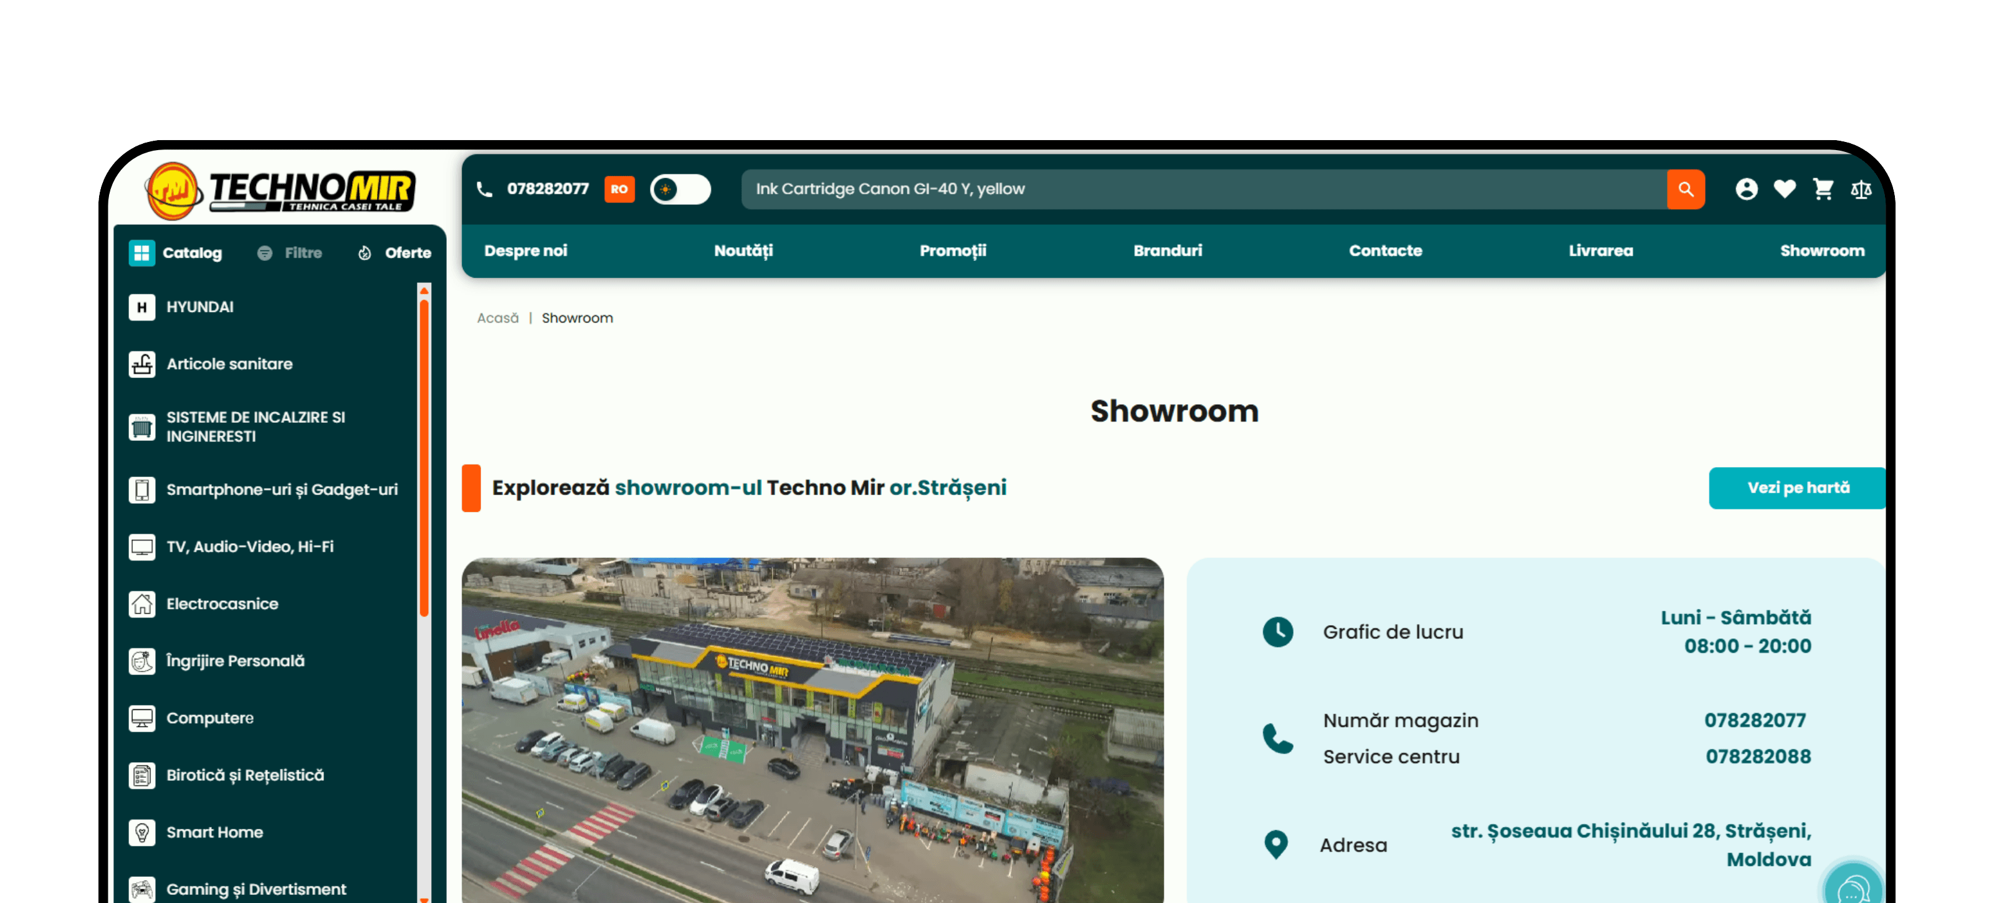The height and width of the screenshot is (903, 1994).
Task: Select Smart Home category
Action: tap(214, 833)
